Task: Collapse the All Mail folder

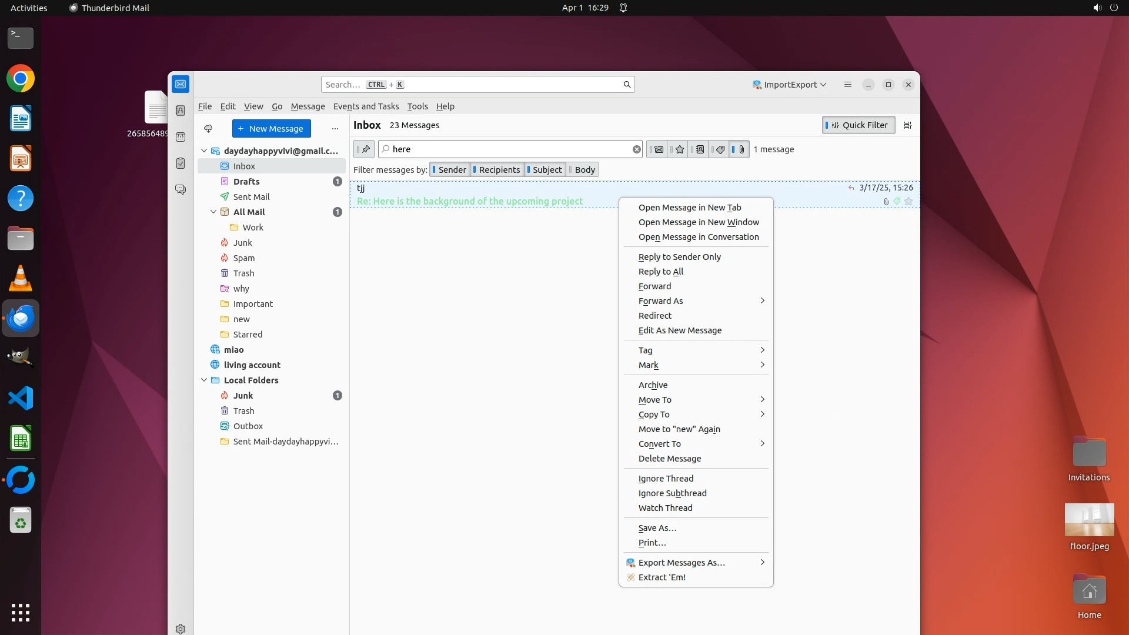Action: pos(213,212)
